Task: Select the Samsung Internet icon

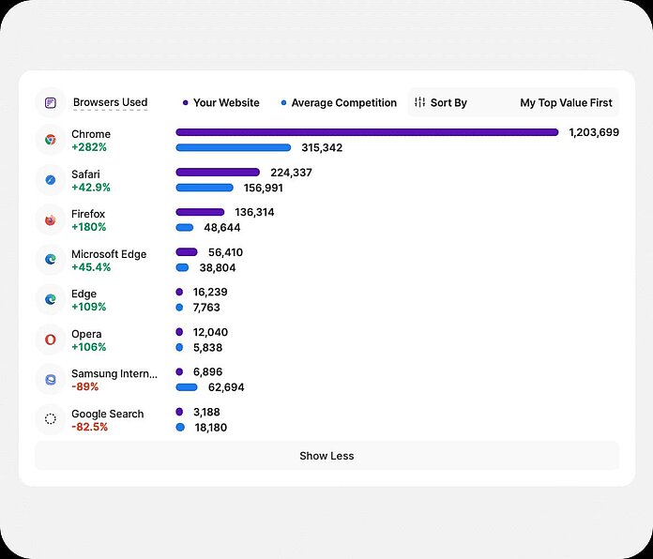Action: pos(51,379)
